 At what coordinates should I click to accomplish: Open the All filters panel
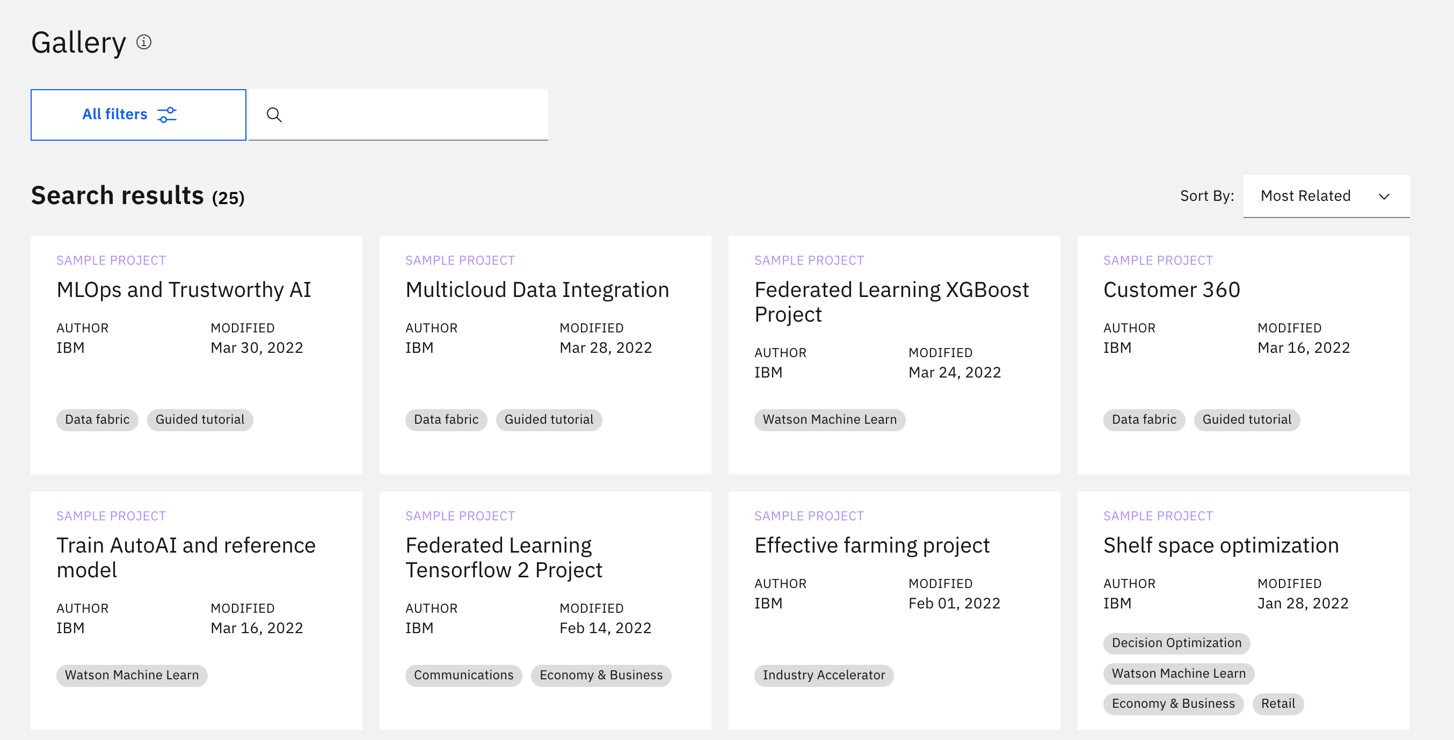point(139,114)
